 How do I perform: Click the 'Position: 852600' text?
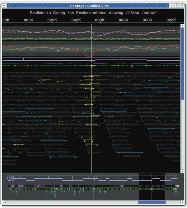tap(91, 13)
